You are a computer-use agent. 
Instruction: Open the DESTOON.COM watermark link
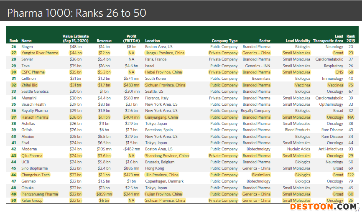pyautogui.click(x=323, y=207)
